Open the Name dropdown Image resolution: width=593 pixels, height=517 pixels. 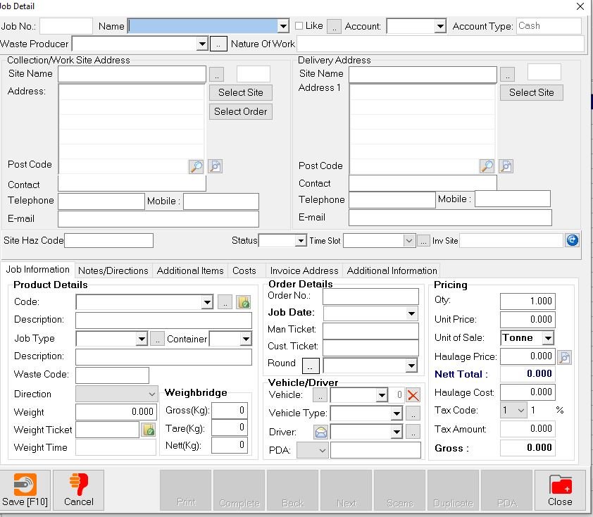point(283,26)
